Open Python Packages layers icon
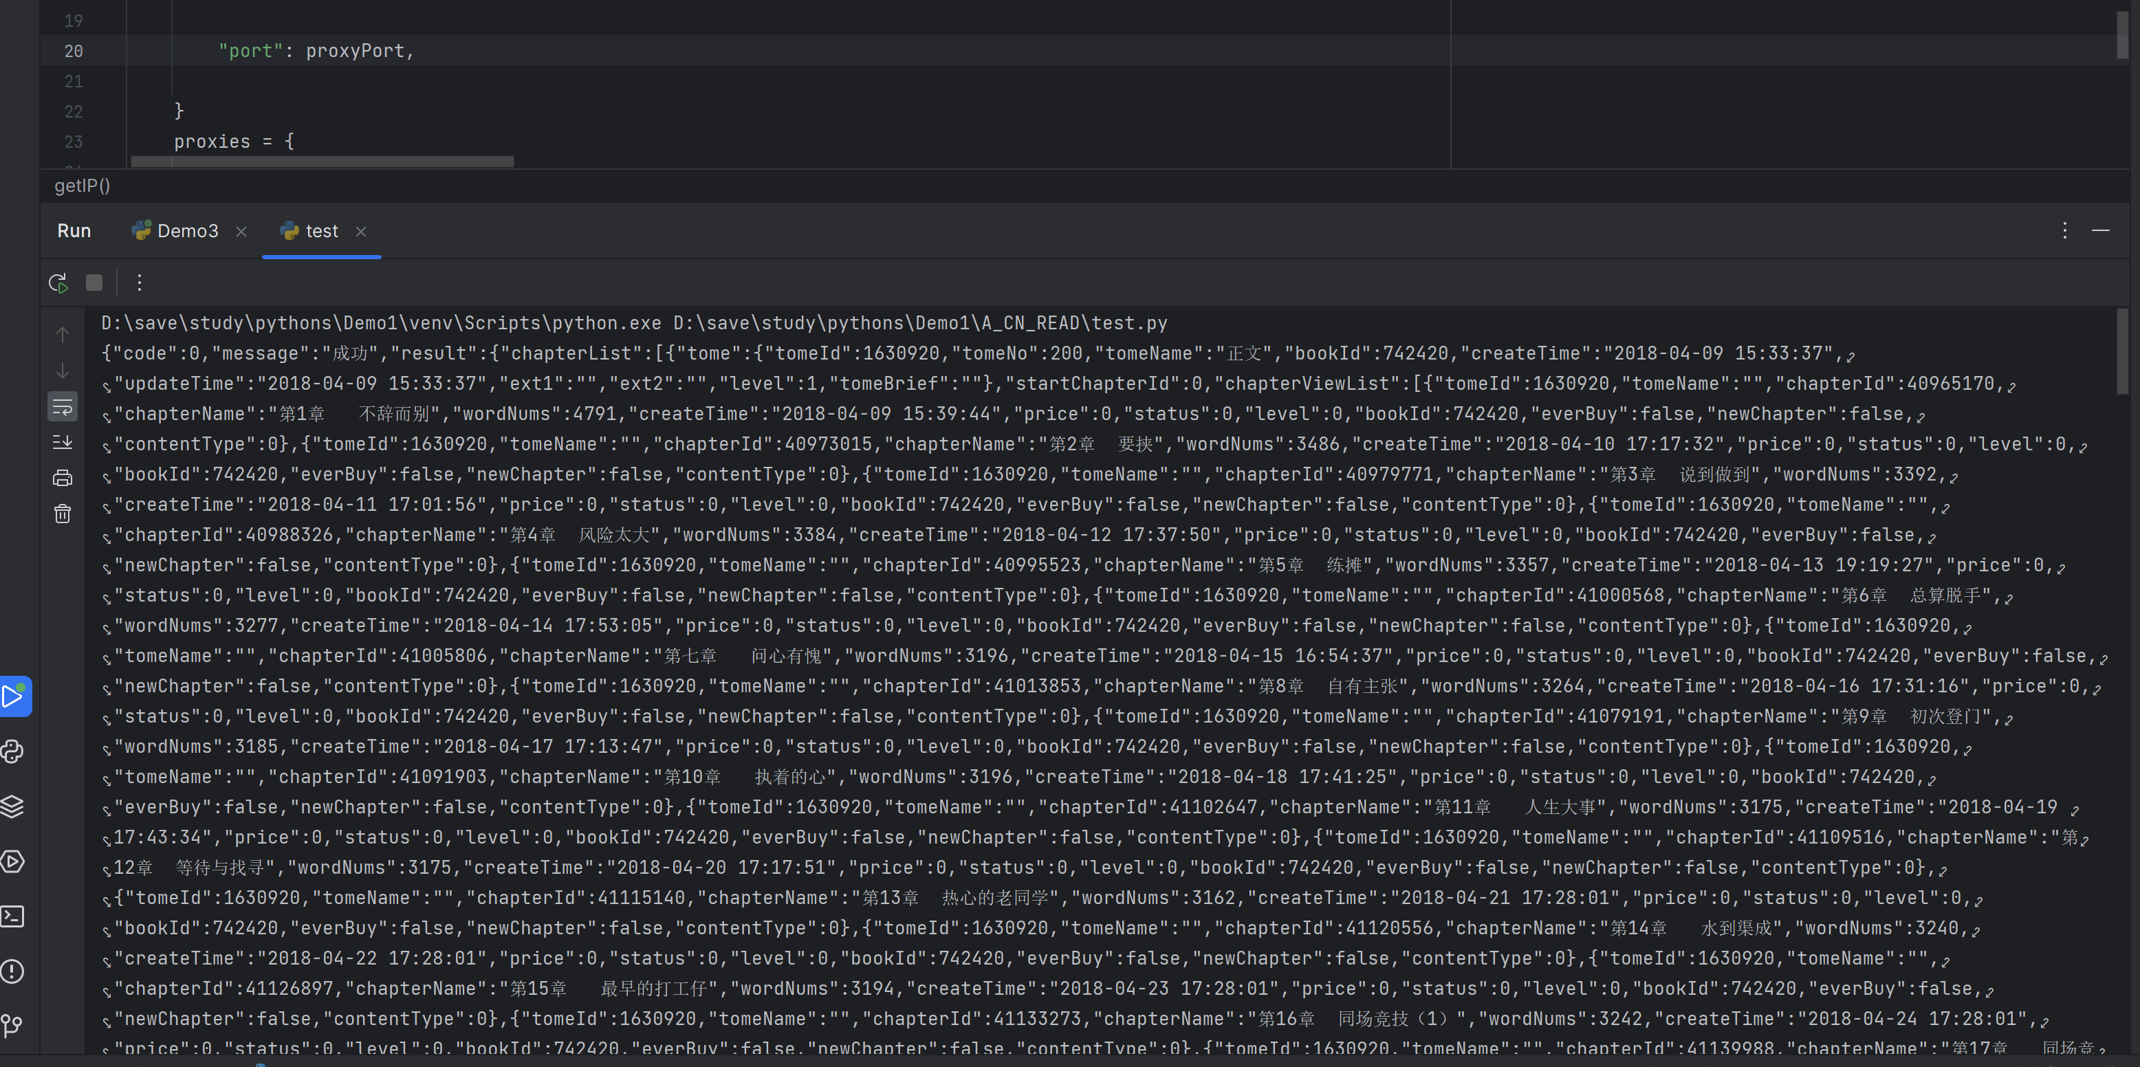This screenshot has height=1067, width=2140. (x=12, y=806)
